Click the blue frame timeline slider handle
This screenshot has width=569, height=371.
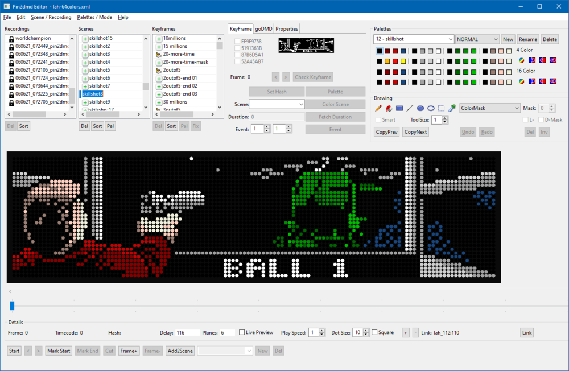[12, 306]
